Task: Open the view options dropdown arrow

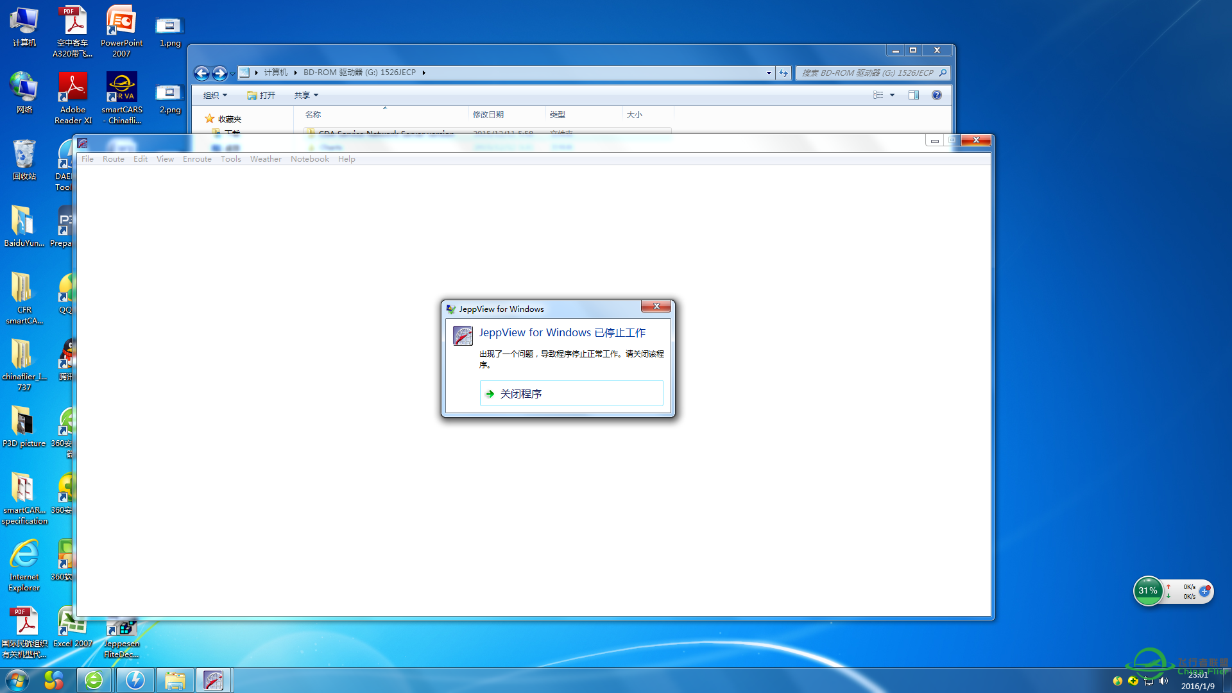Action: coord(892,95)
